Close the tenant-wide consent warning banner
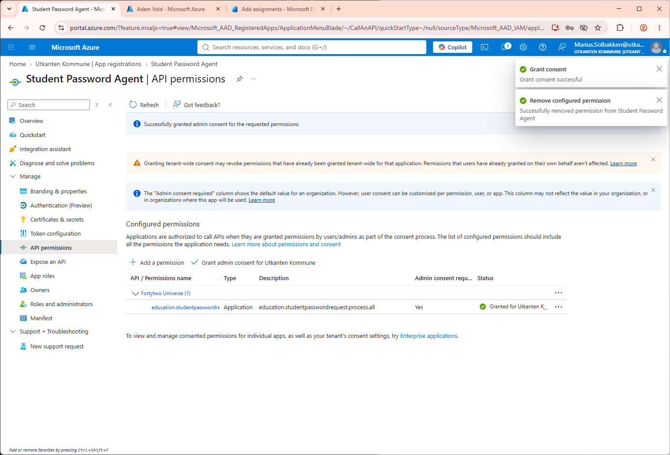Viewport: 670px width, 455px height. [653, 159]
